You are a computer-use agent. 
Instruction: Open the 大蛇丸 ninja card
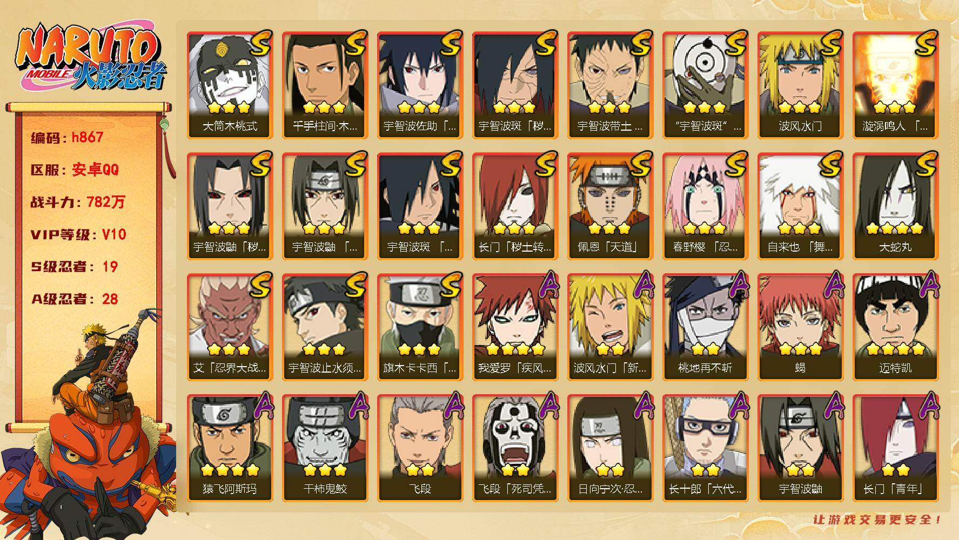pyautogui.click(x=896, y=206)
